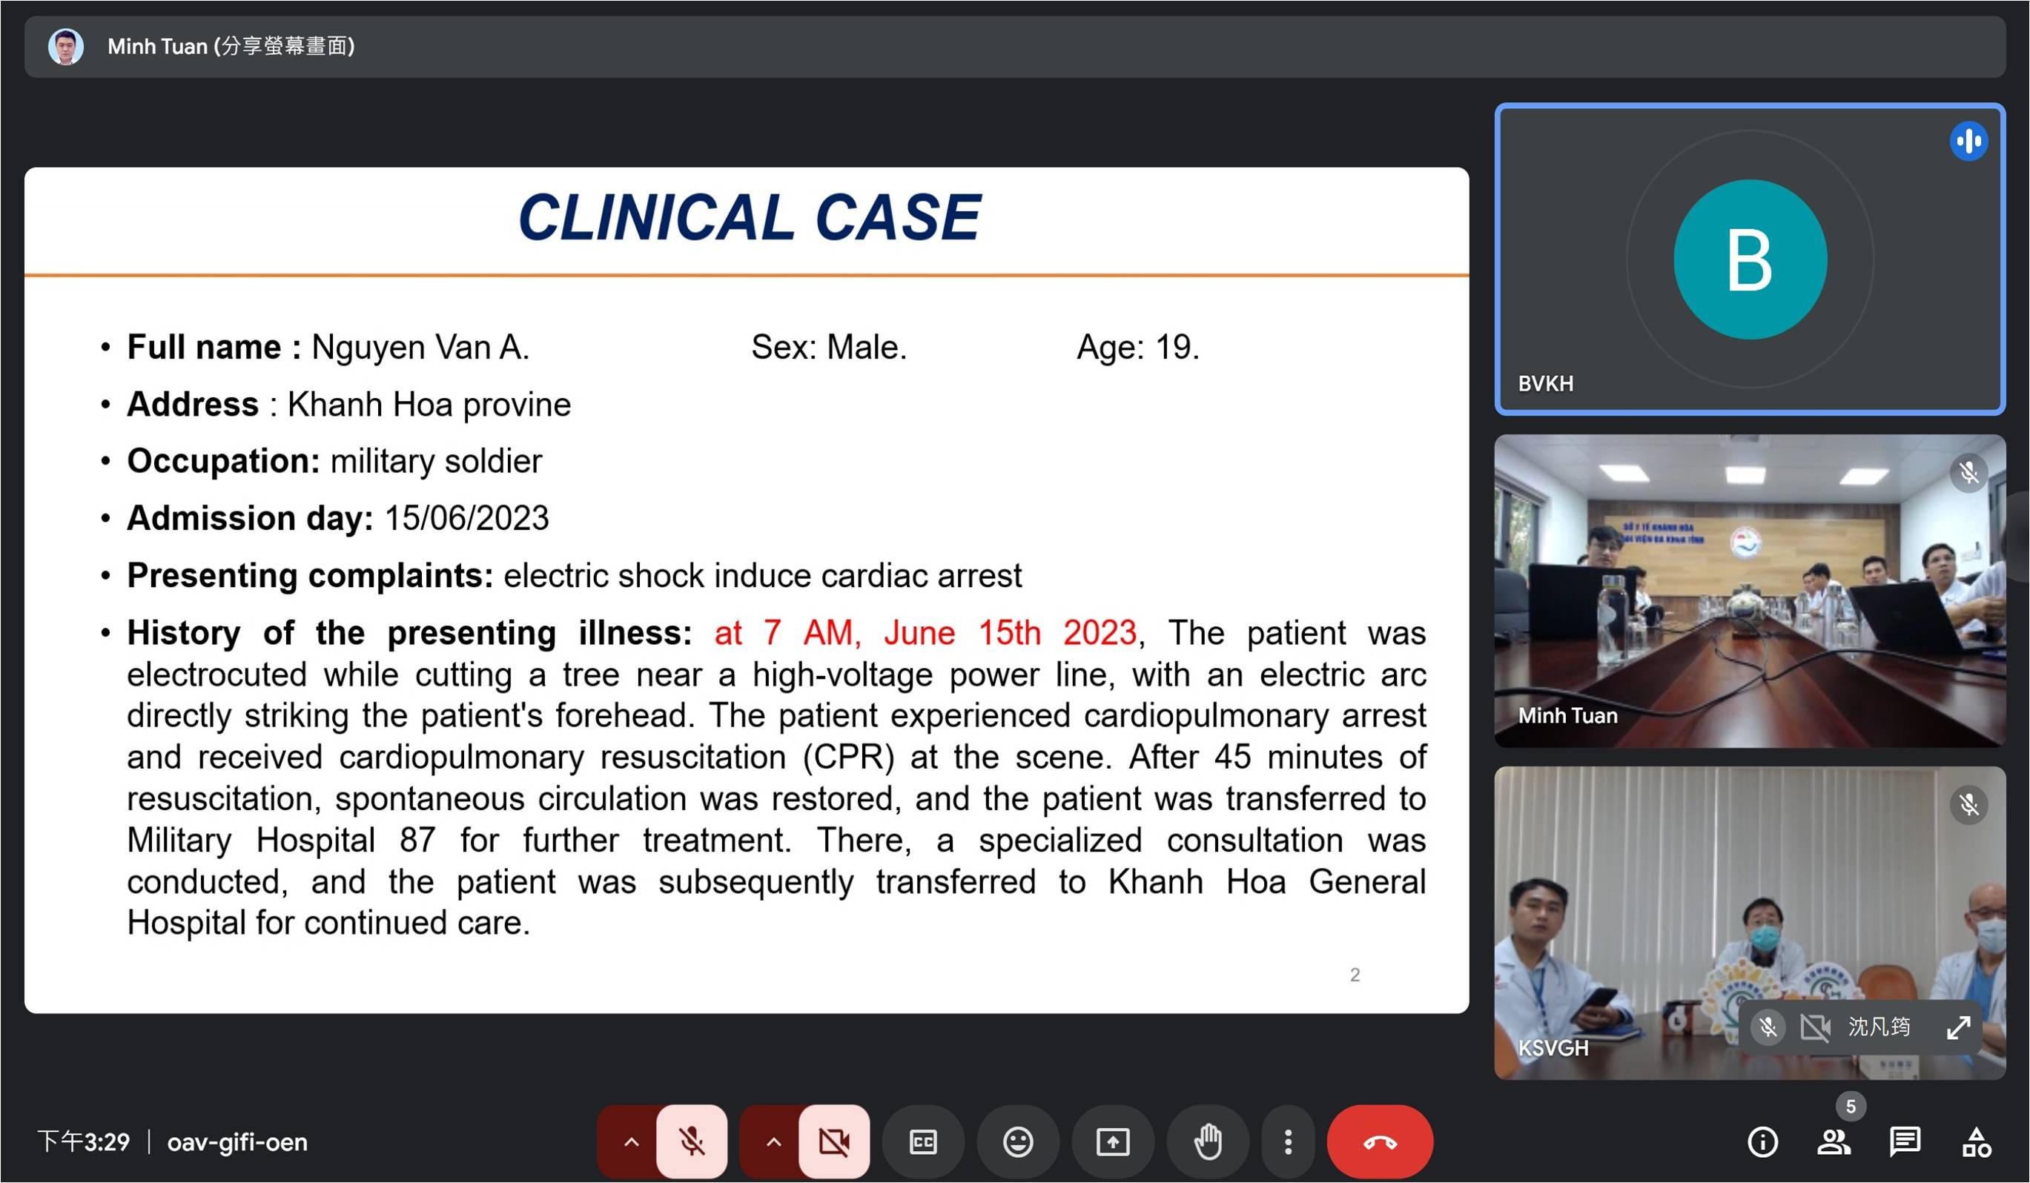Toggle closed captions

point(923,1141)
